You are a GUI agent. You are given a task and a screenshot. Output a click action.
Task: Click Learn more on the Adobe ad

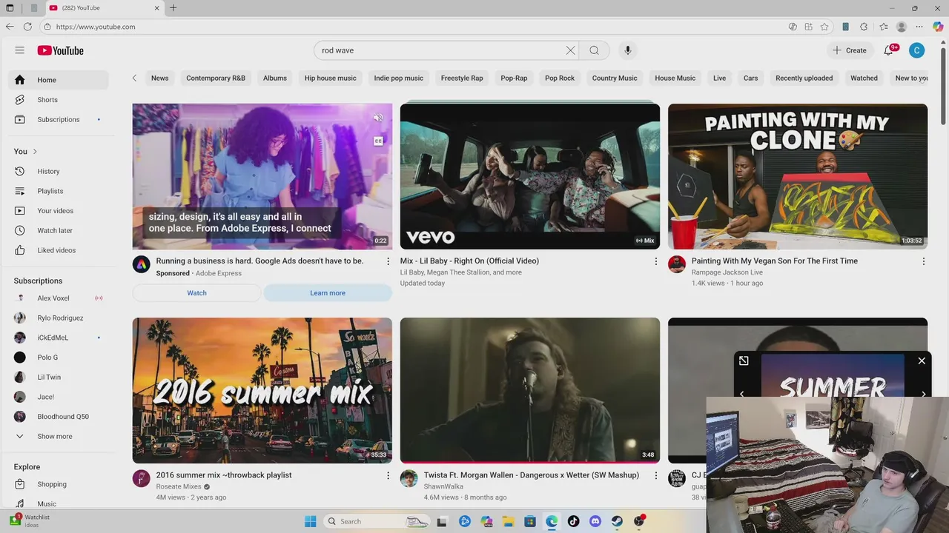point(328,293)
